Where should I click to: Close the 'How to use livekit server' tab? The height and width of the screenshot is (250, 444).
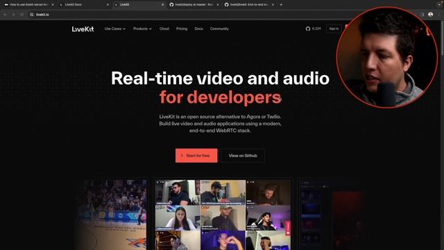click(x=53, y=5)
